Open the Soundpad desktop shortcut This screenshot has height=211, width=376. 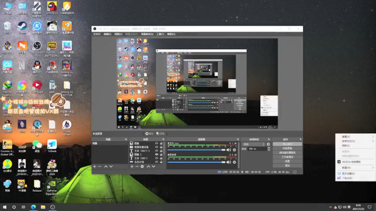point(37,87)
